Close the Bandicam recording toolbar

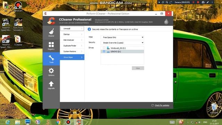(x=212, y=2)
